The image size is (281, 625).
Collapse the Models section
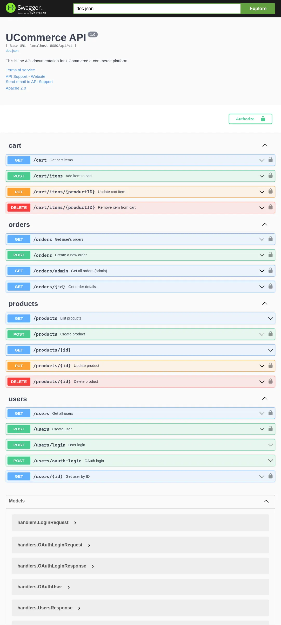266,501
